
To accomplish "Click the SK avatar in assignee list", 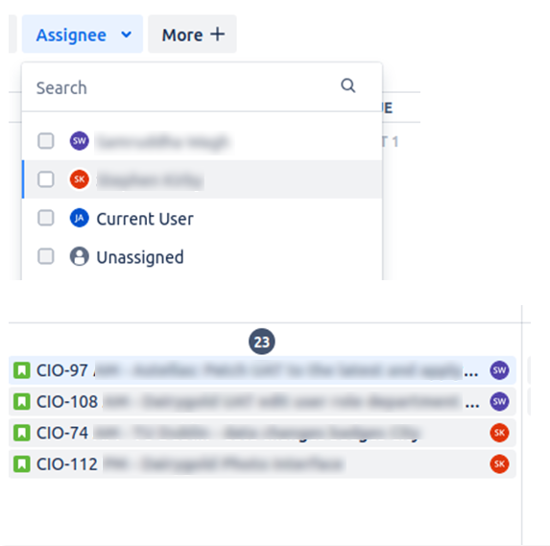I will [80, 179].
